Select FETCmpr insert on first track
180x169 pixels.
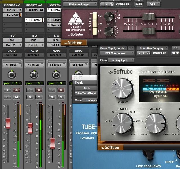[12, 15]
